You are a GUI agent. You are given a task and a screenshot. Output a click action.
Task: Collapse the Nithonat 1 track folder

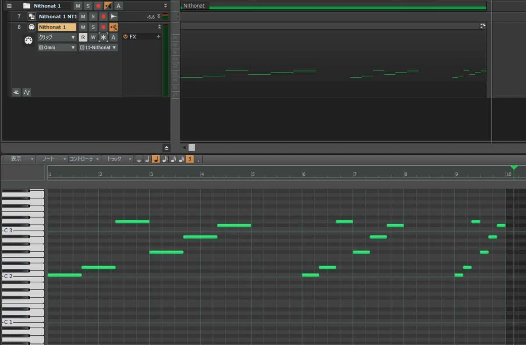point(9,6)
